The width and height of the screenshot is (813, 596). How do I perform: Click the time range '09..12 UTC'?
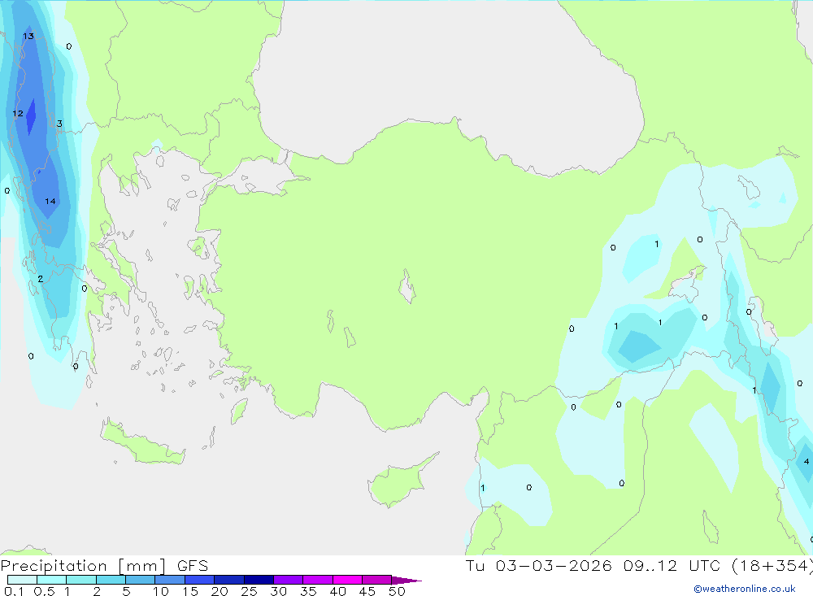click(x=672, y=565)
